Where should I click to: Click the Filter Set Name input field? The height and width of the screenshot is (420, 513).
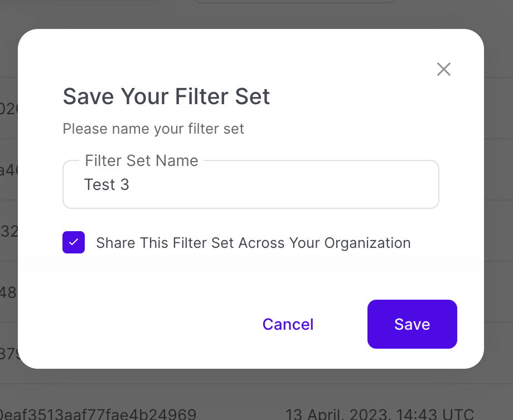coord(251,185)
